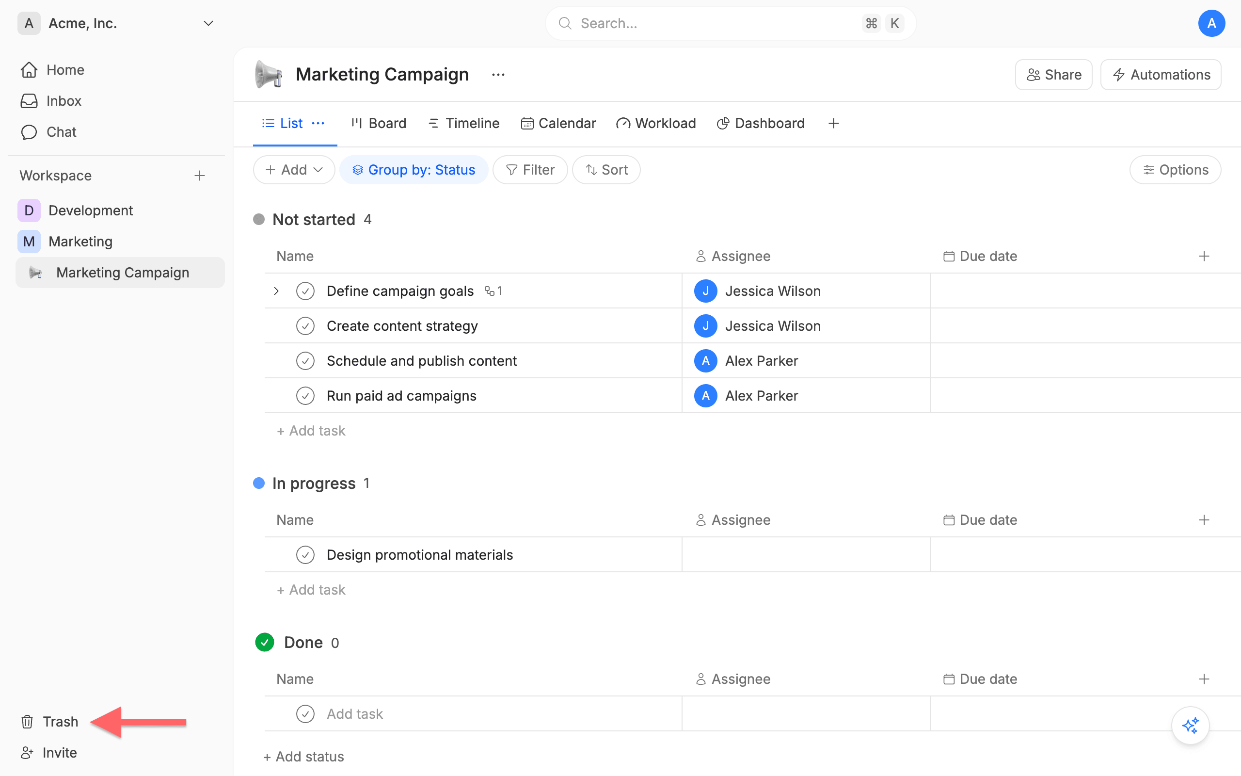1241x776 pixels.
Task: Expand the Define campaign goals subtasks
Action: tap(276, 291)
